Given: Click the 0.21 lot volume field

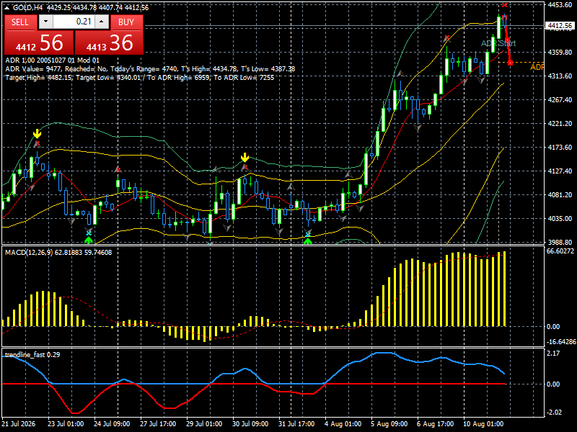Looking at the screenshot, I should coord(74,22).
